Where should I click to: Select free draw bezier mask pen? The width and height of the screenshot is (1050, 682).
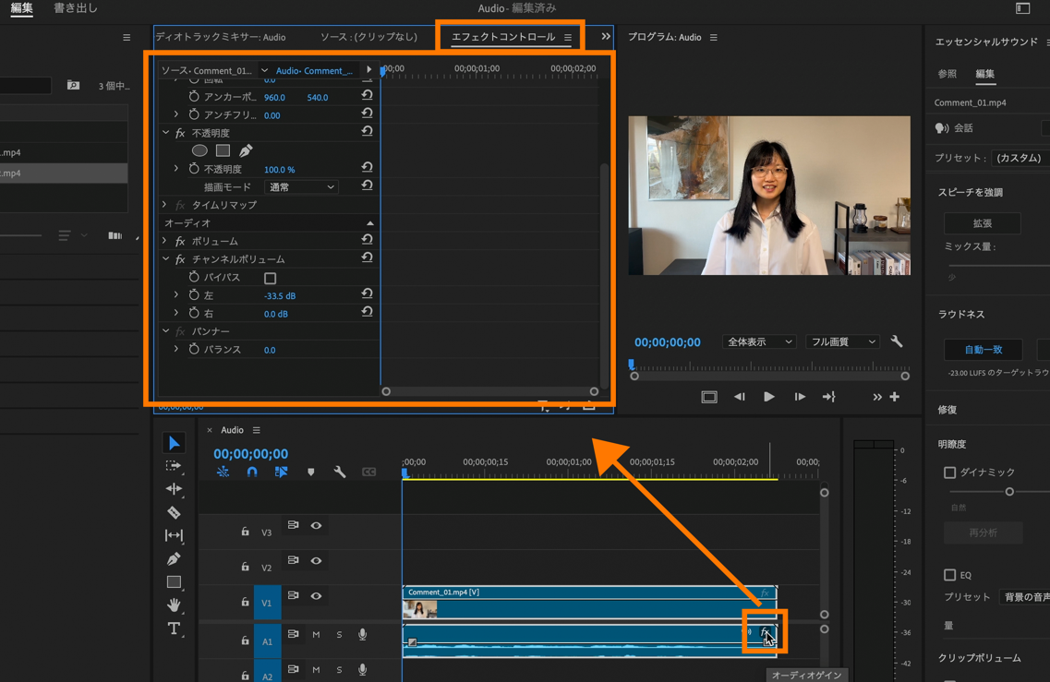(x=246, y=150)
